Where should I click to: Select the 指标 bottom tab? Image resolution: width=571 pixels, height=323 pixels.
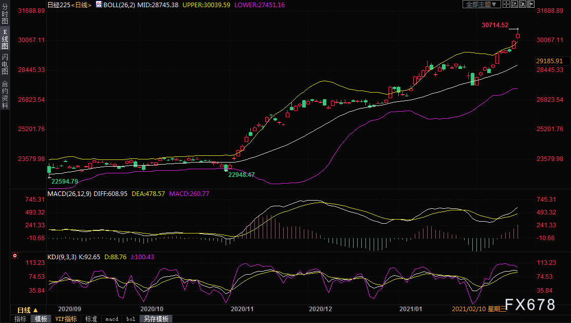pos(21,319)
